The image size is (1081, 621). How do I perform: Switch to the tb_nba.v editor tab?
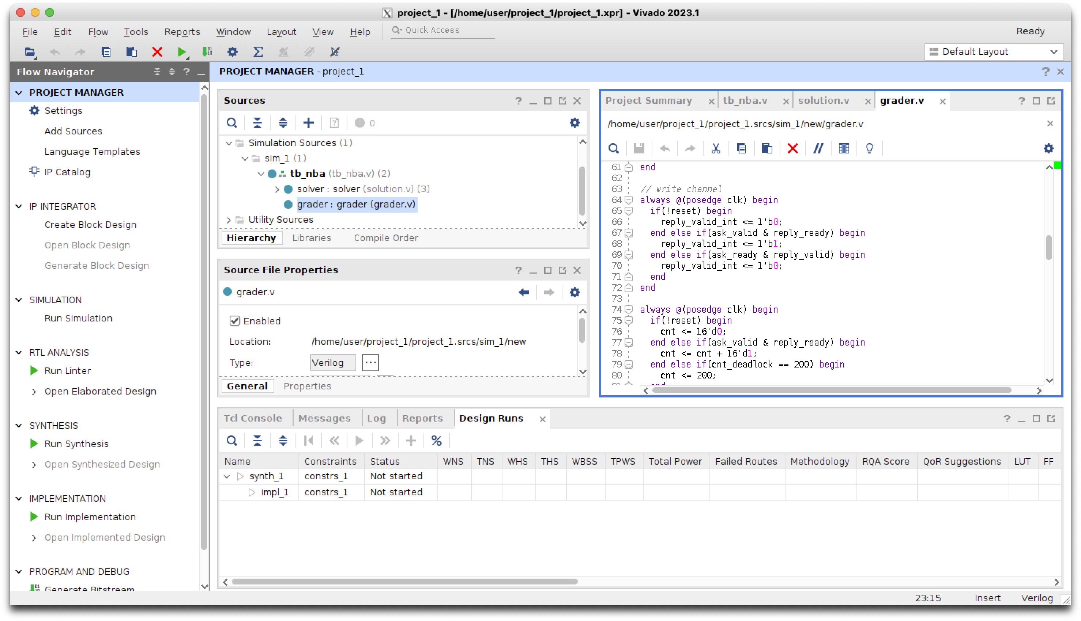pos(745,101)
